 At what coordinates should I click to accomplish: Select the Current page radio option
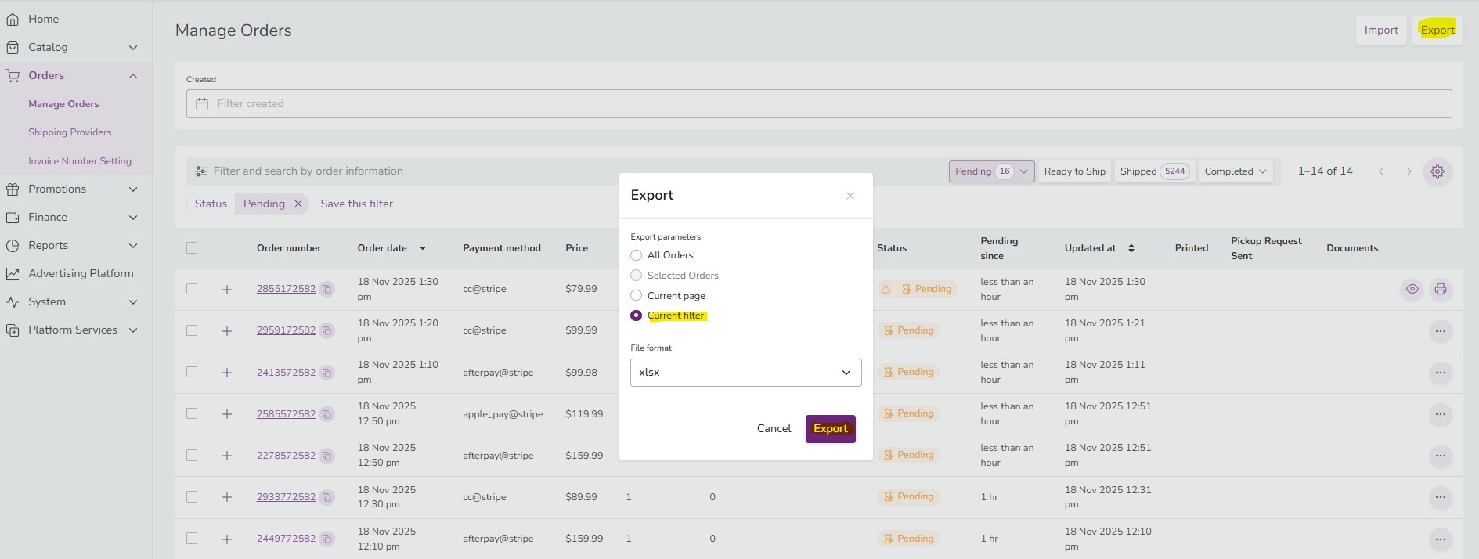pos(636,296)
